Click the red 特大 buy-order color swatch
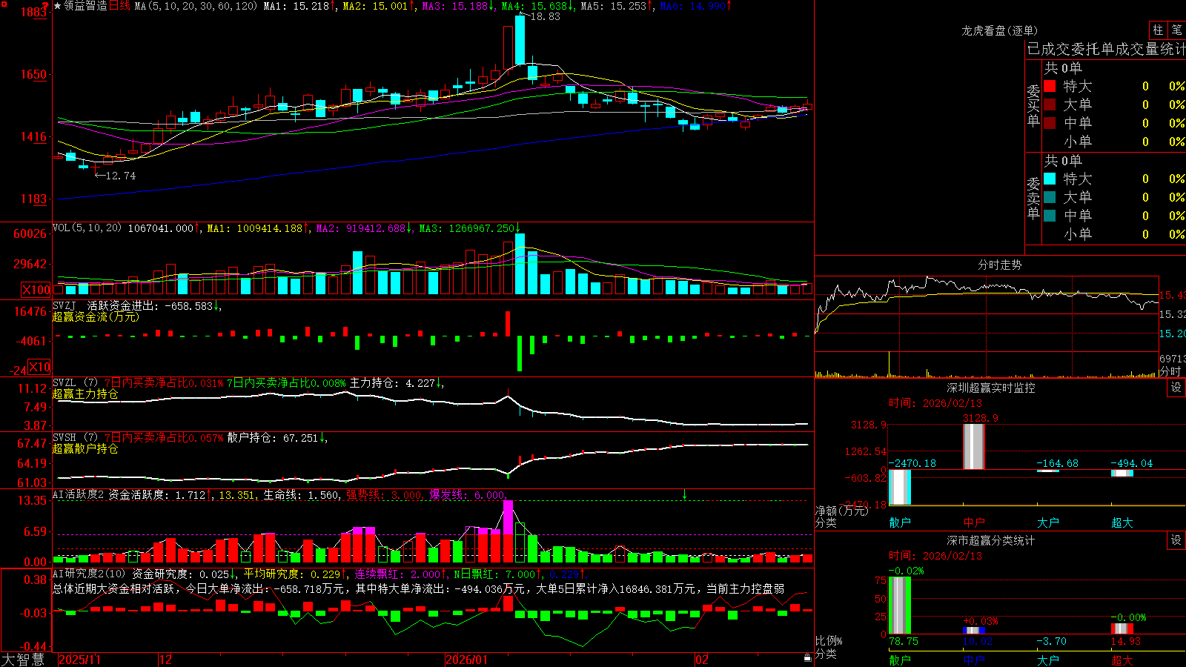 1050,86
